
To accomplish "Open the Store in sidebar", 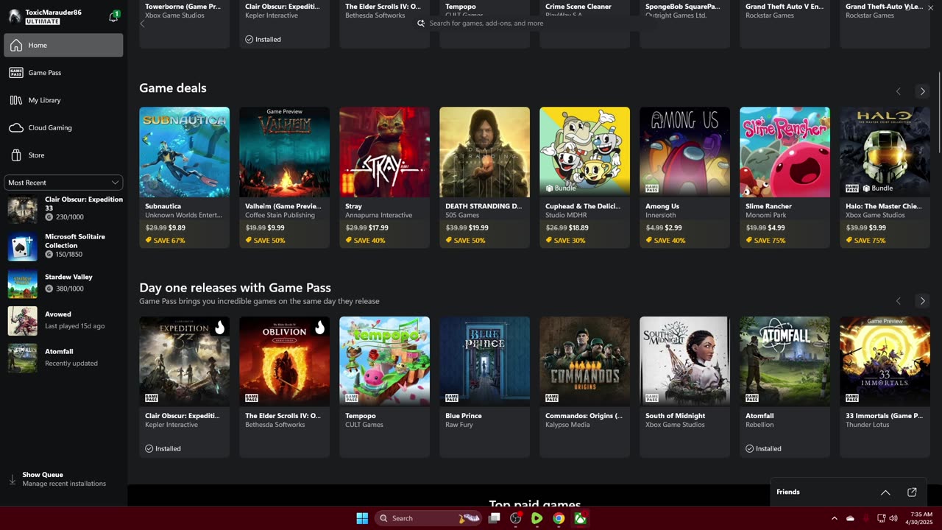I will tap(63, 155).
